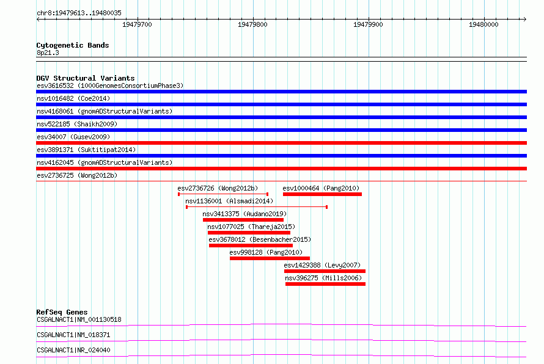
Task: Click the nsv3413375 (Audano2019) label
Action: pyautogui.click(x=244, y=214)
